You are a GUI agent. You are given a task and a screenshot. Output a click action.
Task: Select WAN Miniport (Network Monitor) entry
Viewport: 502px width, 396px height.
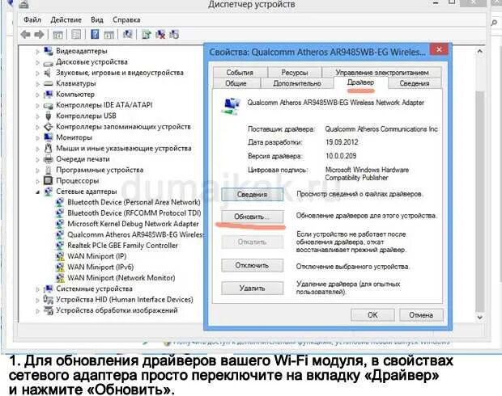[x=121, y=278]
